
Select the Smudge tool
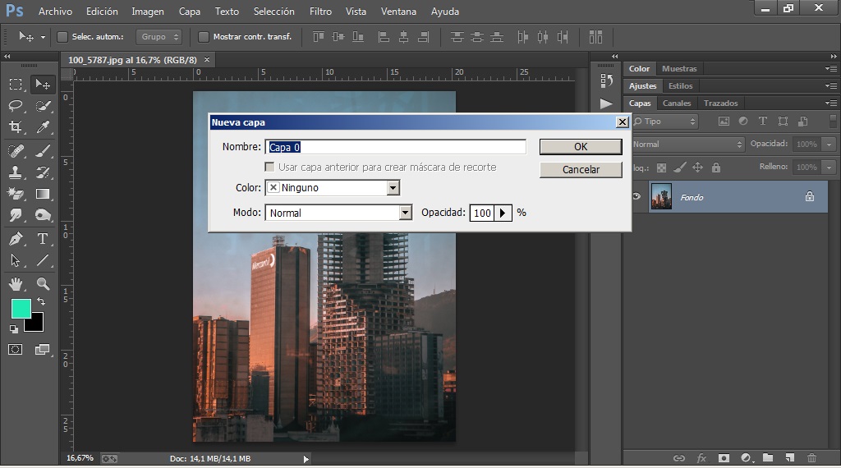click(16, 215)
